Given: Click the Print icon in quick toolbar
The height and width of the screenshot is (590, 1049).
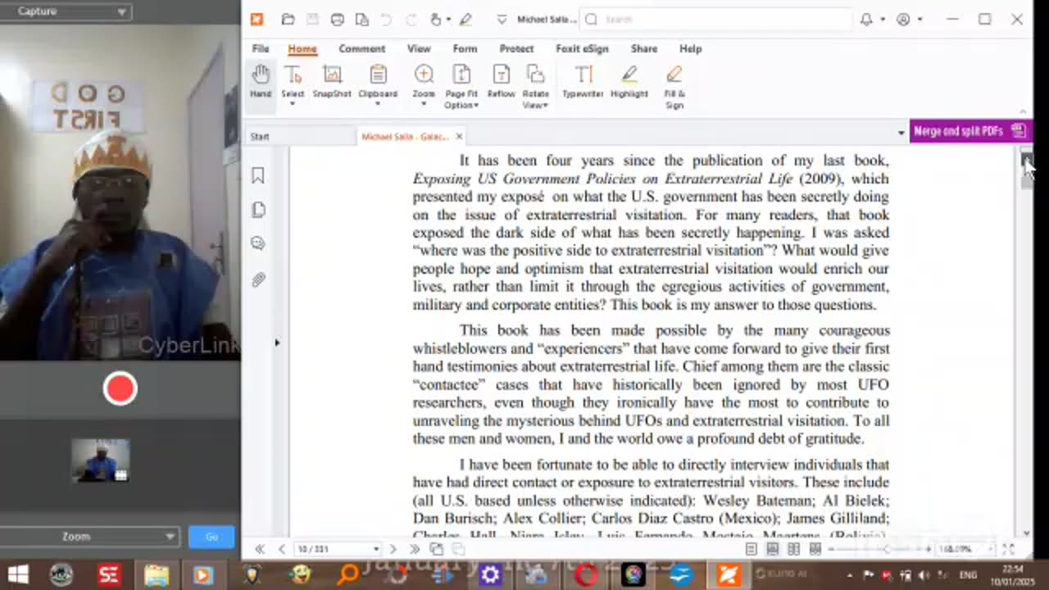Looking at the screenshot, I should point(337,20).
